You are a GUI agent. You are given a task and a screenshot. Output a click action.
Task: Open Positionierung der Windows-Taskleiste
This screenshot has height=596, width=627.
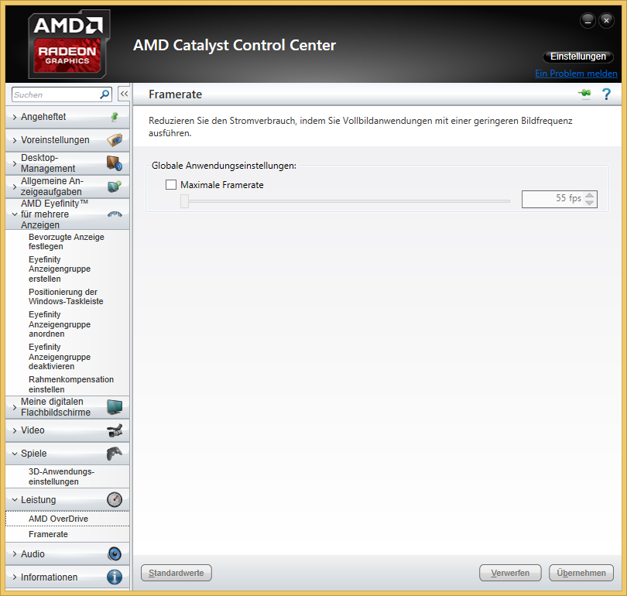click(66, 296)
